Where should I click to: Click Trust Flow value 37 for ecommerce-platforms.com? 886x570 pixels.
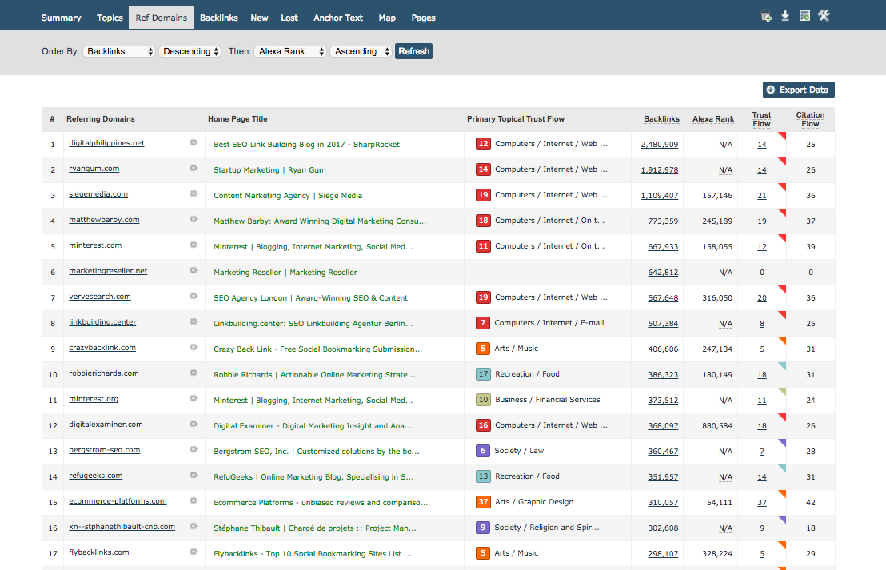[762, 503]
